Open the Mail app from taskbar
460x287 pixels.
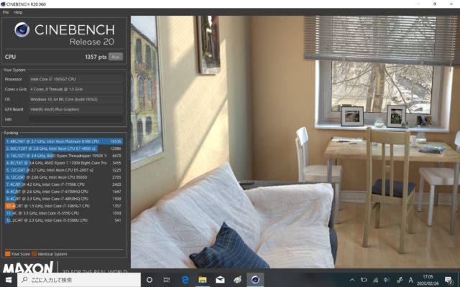click(x=220, y=280)
